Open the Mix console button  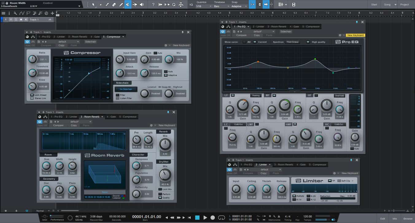point(395,219)
